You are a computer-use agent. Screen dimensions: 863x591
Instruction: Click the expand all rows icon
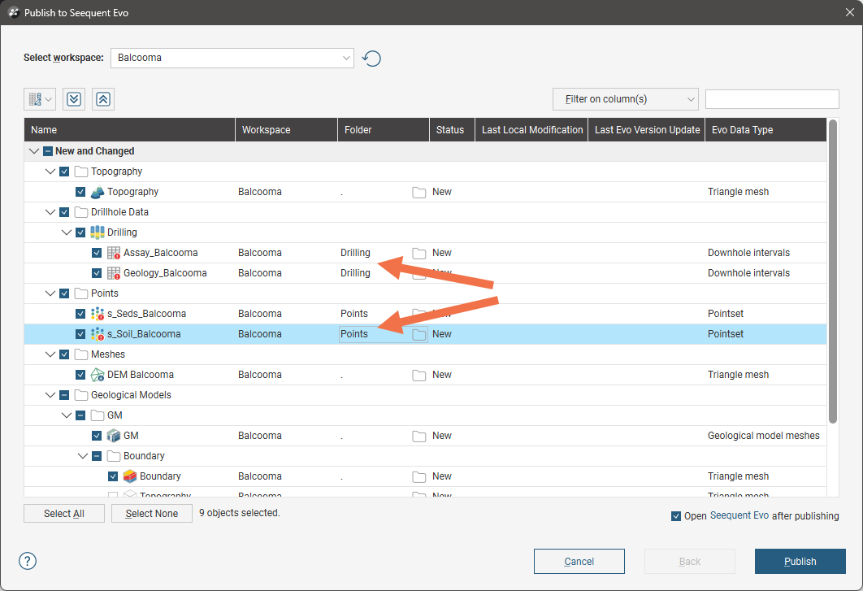[x=74, y=99]
